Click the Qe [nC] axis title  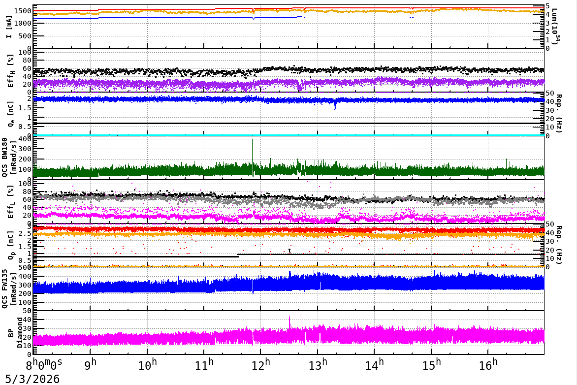(x=11, y=114)
